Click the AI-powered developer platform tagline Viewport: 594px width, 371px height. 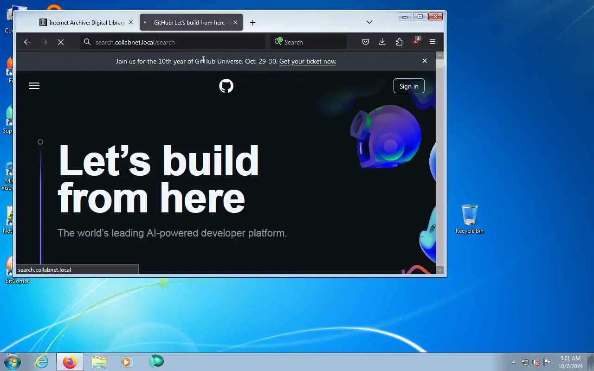click(172, 233)
